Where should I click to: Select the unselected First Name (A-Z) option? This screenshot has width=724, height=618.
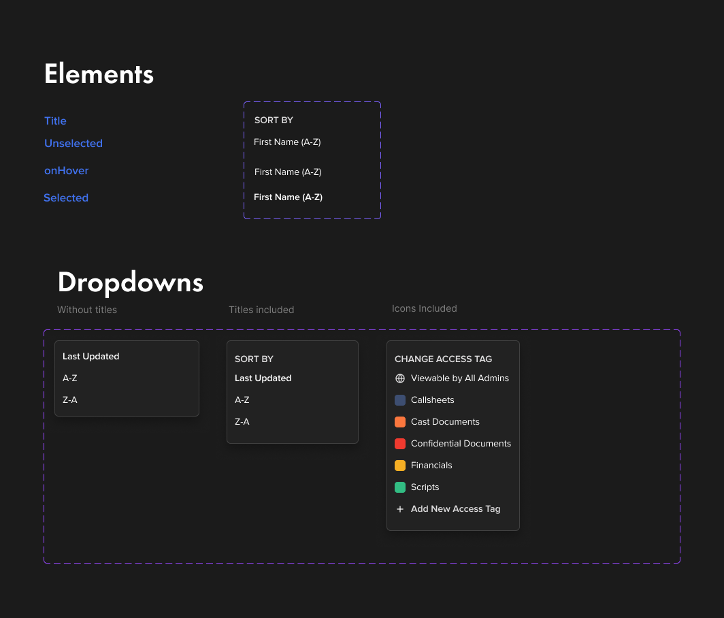(287, 142)
